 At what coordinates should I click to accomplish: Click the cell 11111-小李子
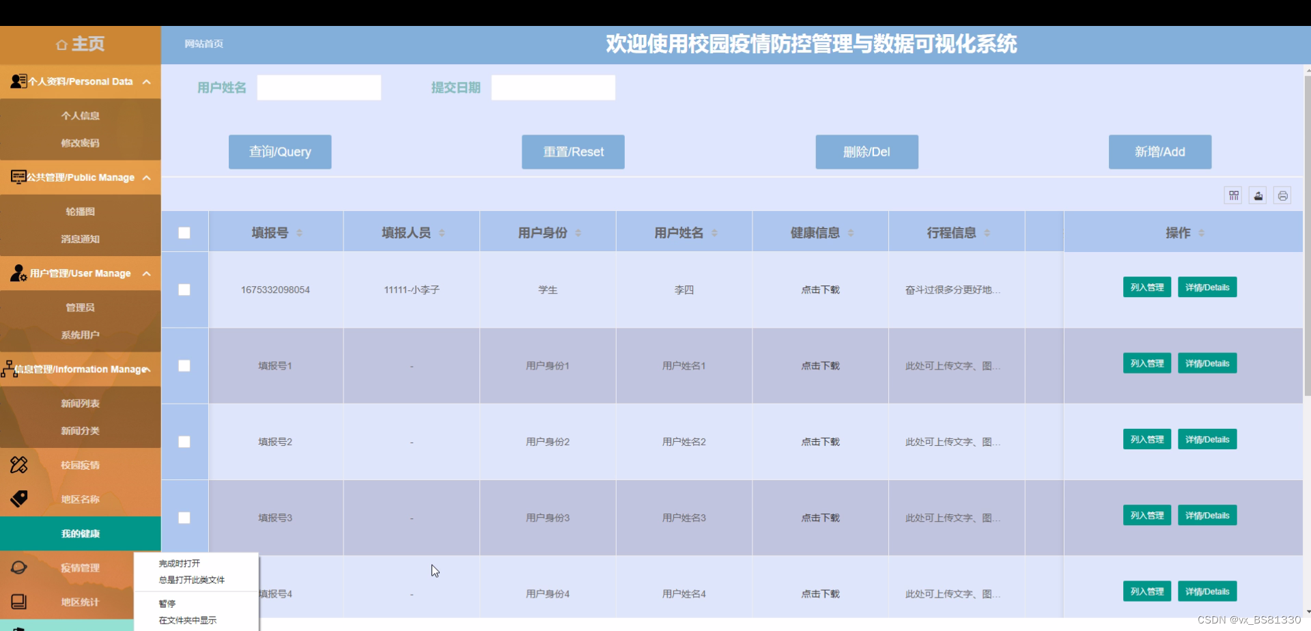[x=412, y=290]
